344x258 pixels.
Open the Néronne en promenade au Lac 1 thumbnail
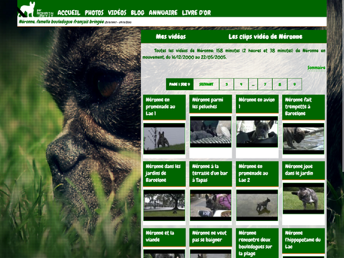click(x=165, y=138)
